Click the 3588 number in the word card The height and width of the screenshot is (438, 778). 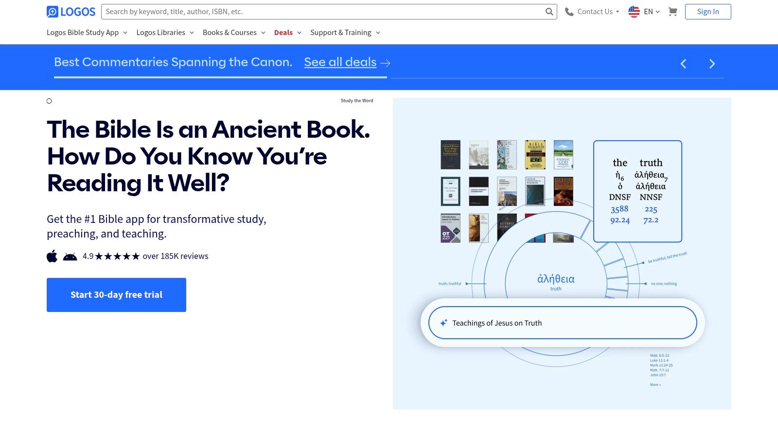pyautogui.click(x=619, y=209)
